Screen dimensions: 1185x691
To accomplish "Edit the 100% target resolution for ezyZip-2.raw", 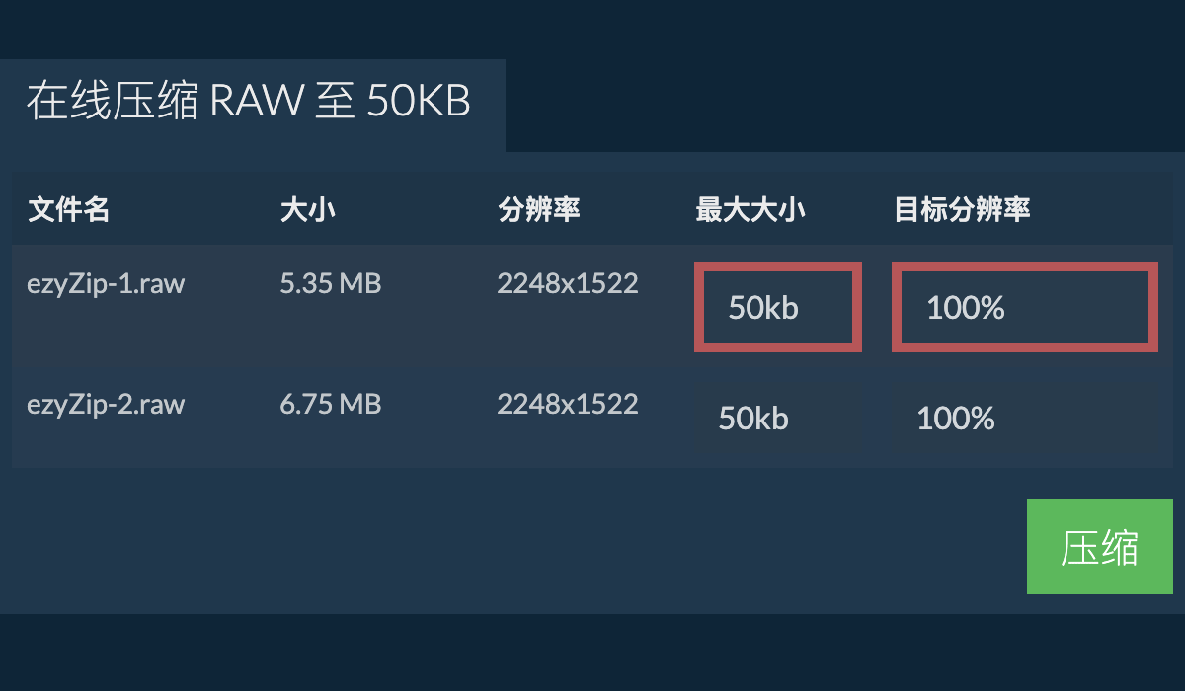I will [x=1024, y=419].
